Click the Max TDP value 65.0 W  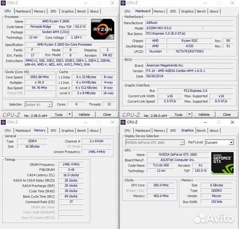pos(81,27)
